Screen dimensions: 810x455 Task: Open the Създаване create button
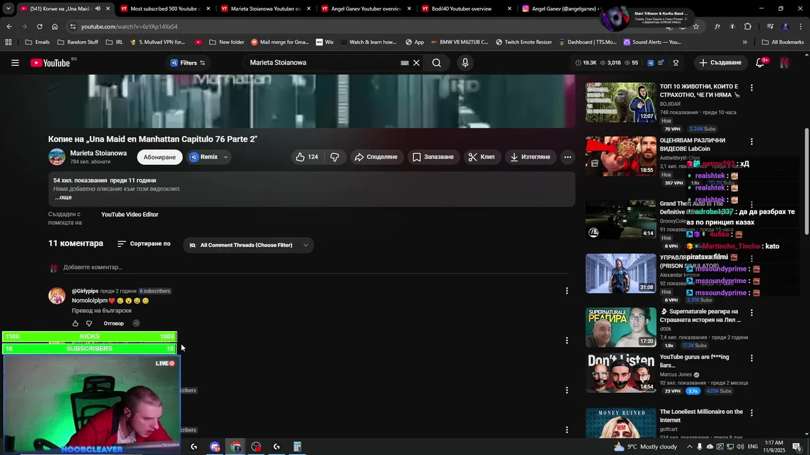tap(720, 63)
